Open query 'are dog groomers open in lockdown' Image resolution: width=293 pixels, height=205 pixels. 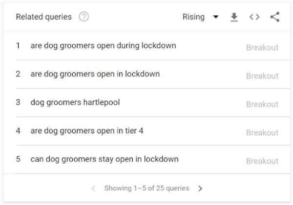(x=95, y=74)
